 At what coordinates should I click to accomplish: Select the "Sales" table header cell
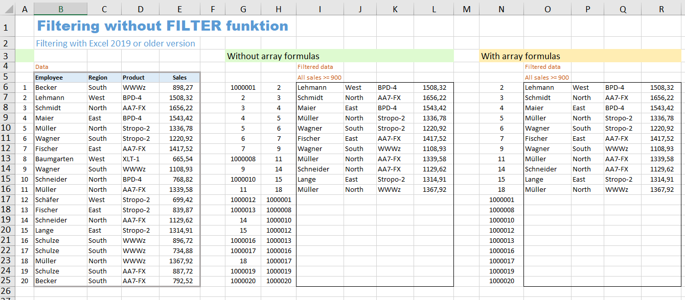pos(179,77)
